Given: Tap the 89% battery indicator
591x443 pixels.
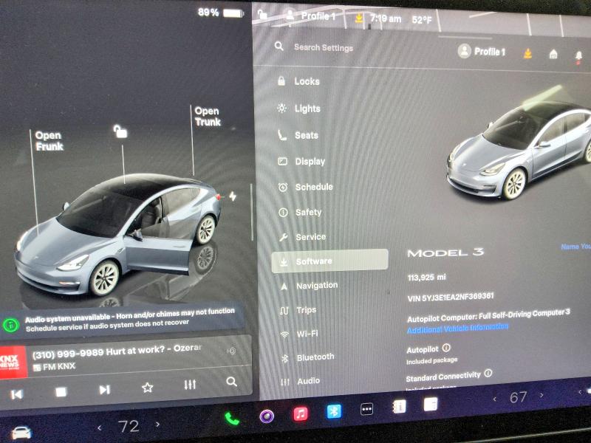Looking at the screenshot, I should tap(221, 13).
